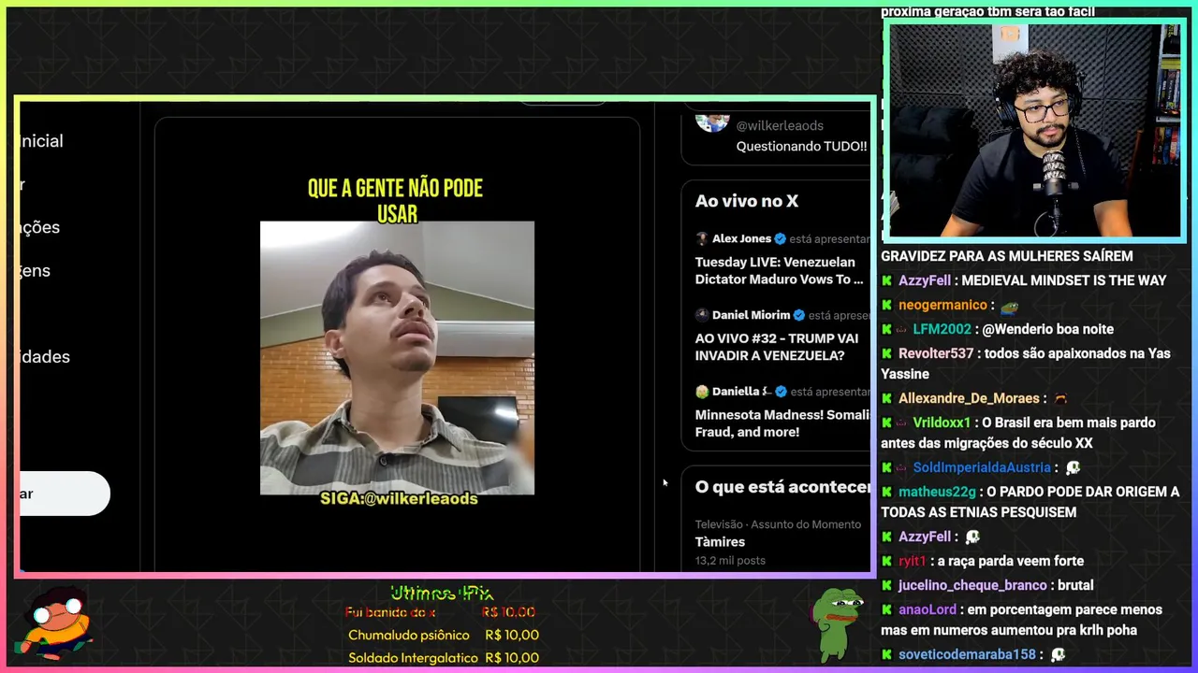The height and width of the screenshot is (673, 1198).
Task: Click Kick badge beside Allexandre_De_Moraes
Action: click(x=886, y=398)
